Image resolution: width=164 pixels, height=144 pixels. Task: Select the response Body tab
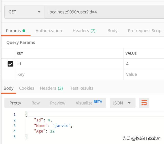click(x=8, y=88)
